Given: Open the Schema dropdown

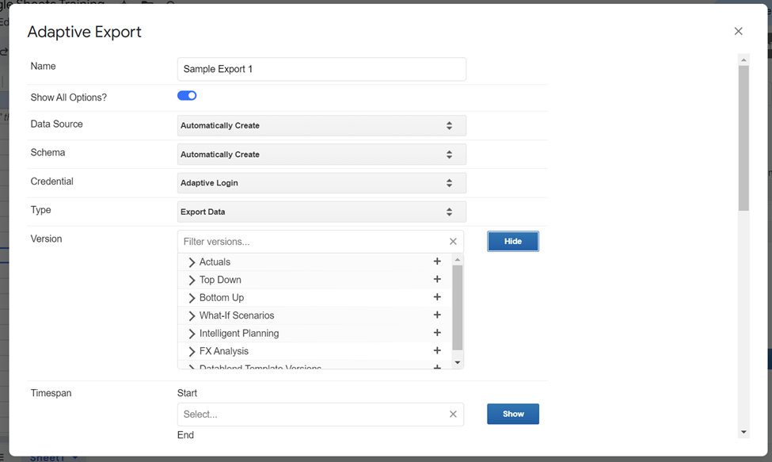Looking at the screenshot, I should coord(321,155).
